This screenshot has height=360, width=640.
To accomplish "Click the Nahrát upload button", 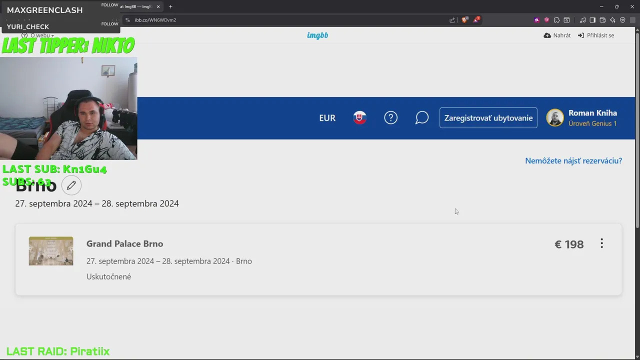I will coord(557,35).
